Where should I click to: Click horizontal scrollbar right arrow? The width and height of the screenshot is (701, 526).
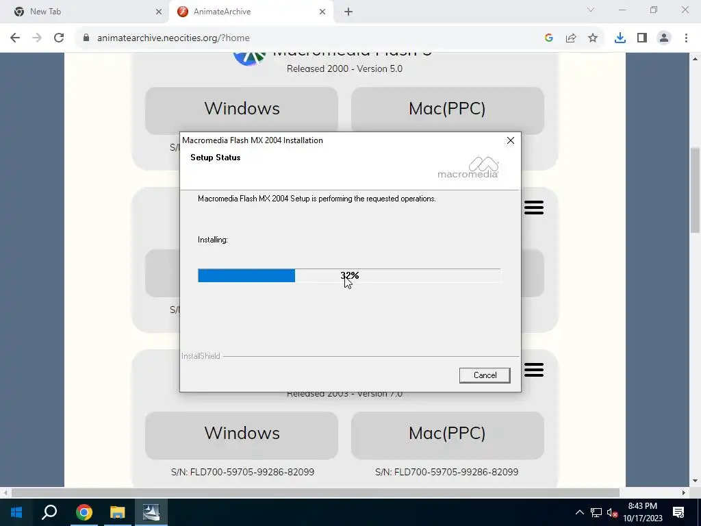[x=684, y=493]
